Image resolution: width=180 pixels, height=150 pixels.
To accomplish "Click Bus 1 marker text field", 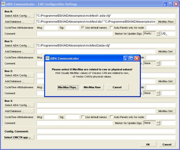I will click(x=168, y=63).
